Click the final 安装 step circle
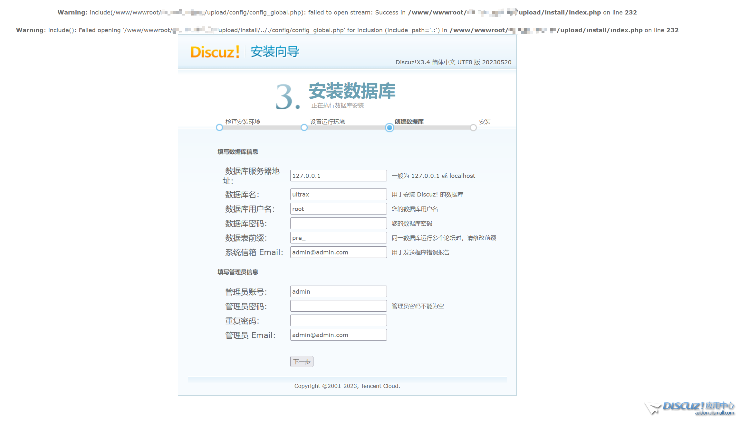The image size is (740, 421). 473,128
